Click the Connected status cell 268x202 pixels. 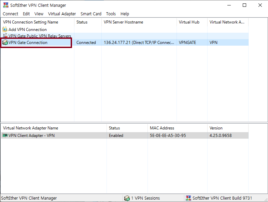click(x=86, y=43)
